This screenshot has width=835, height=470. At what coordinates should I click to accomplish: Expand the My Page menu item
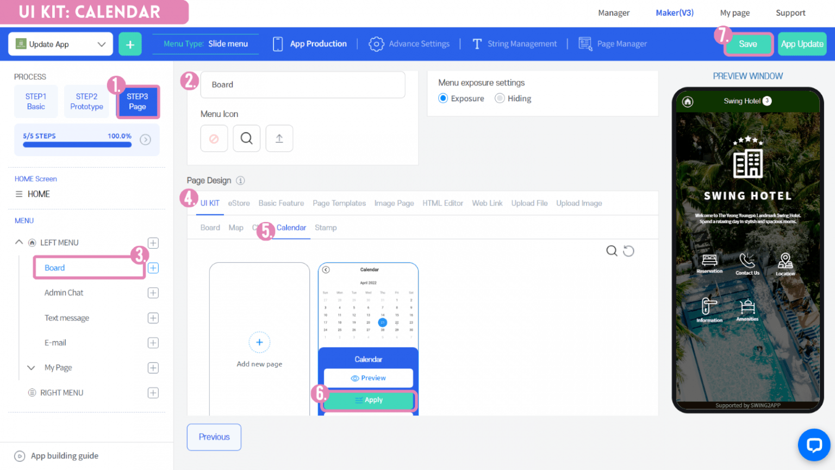pos(31,368)
